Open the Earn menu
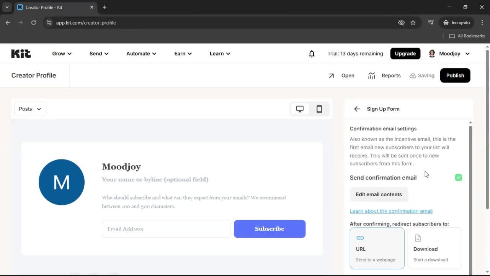Viewport: 490px width, 276px height. point(183,54)
